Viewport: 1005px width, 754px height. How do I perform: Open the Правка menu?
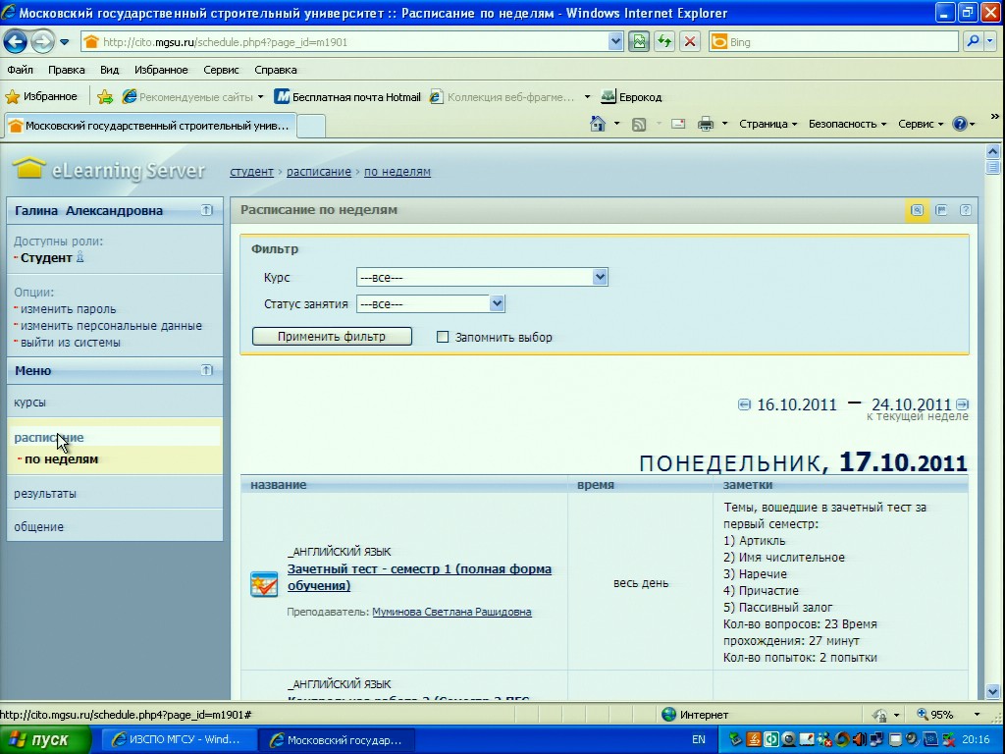click(x=66, y=70)
